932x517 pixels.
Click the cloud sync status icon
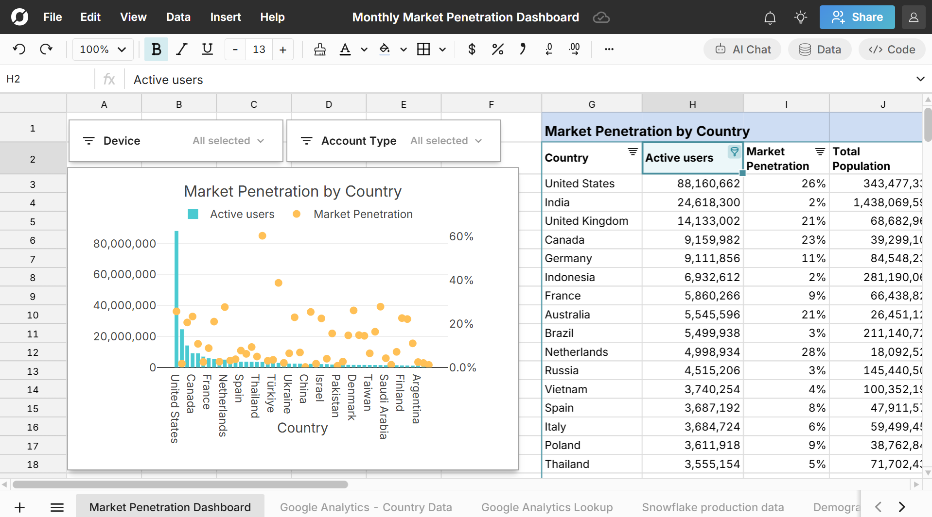(601, 17)
